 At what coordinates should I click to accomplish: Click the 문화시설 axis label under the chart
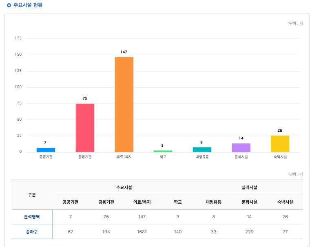(x=241, y=157)
